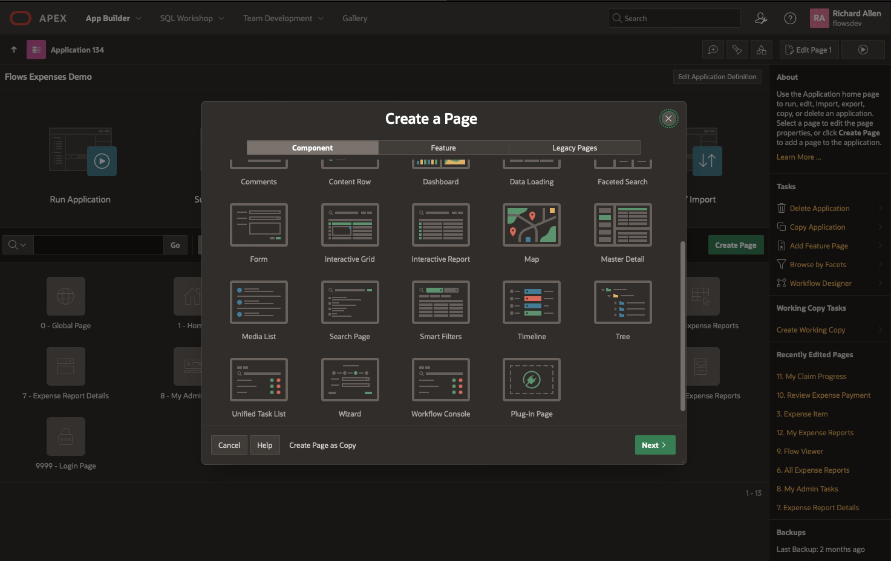The height and width of the screenshot is (561, 891).
Task: Click the Edit Page 1 button
Action: [x=809, y=50]
